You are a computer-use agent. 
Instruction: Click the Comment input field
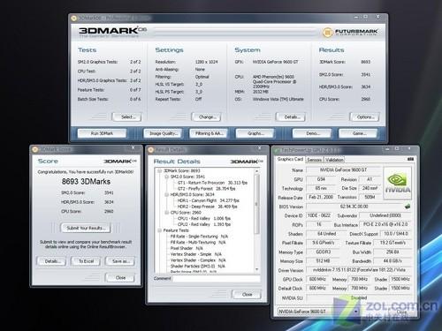click(x=217, y=278)
